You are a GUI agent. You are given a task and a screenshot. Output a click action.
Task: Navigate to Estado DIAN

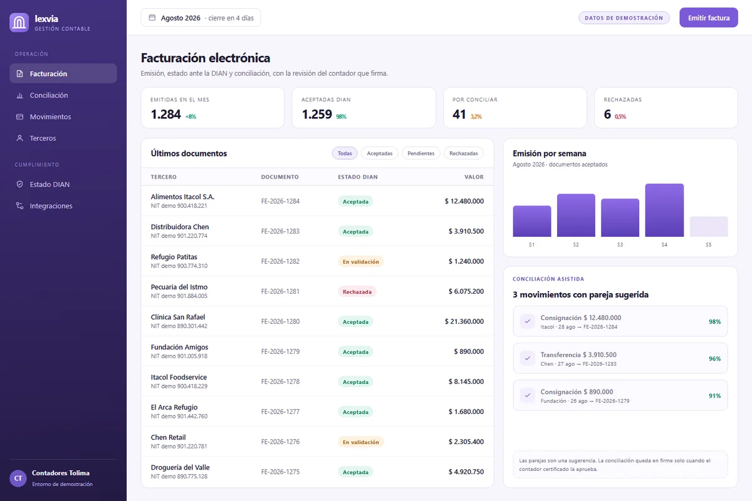[63, 184]
